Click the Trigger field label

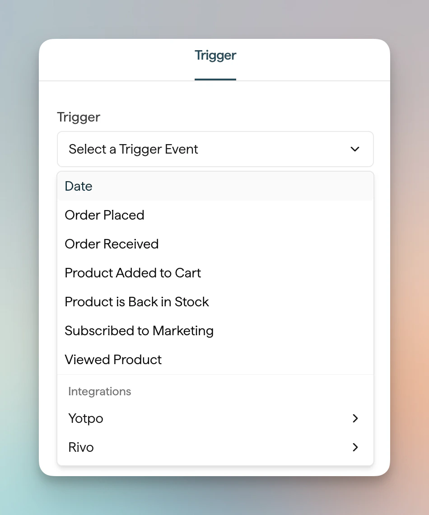[x=78, y=117]
